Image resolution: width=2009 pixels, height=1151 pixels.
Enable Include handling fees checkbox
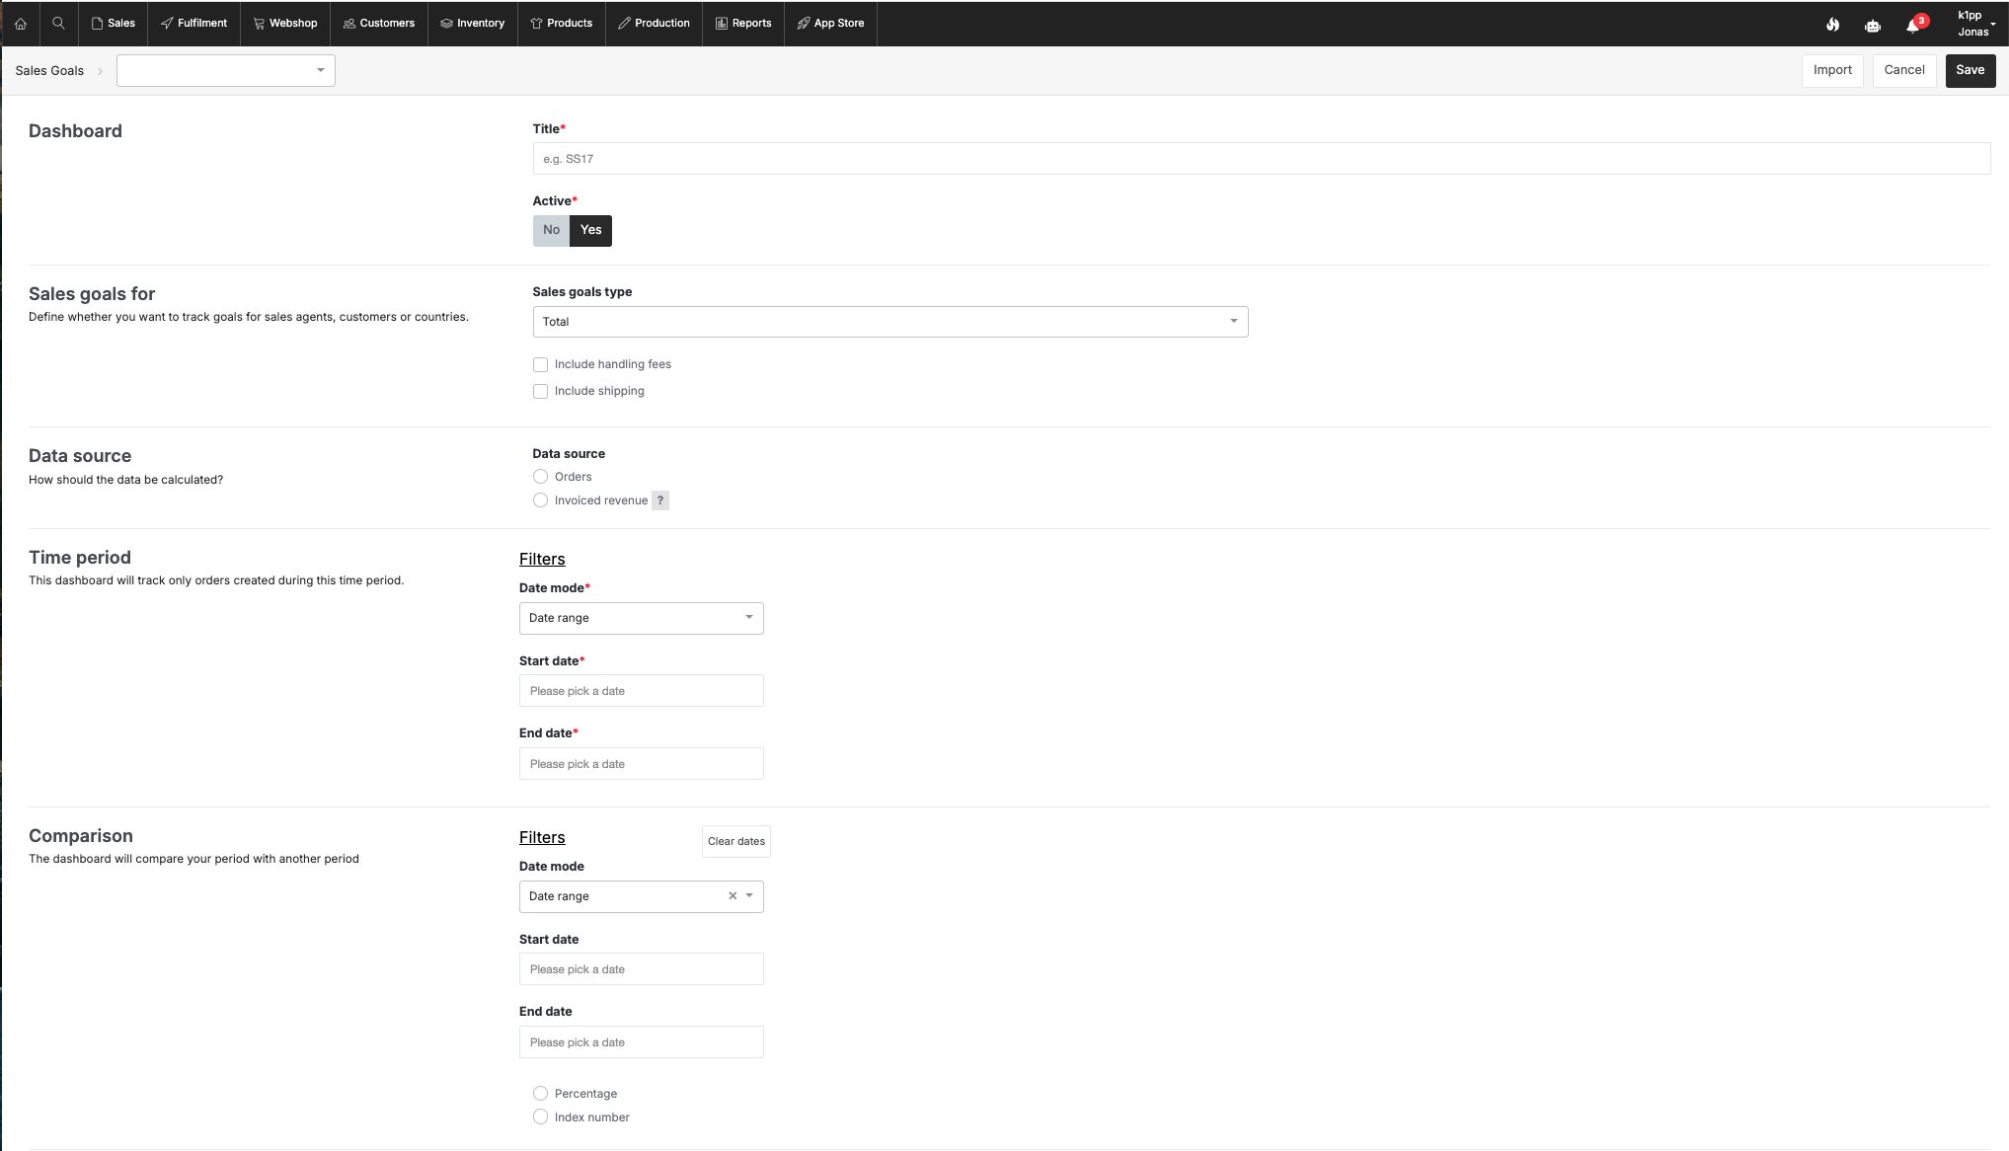(540, 365)
